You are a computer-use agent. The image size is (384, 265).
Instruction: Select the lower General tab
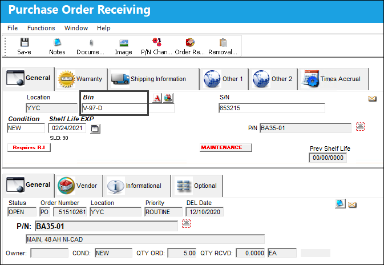click(x=29, y=185)
